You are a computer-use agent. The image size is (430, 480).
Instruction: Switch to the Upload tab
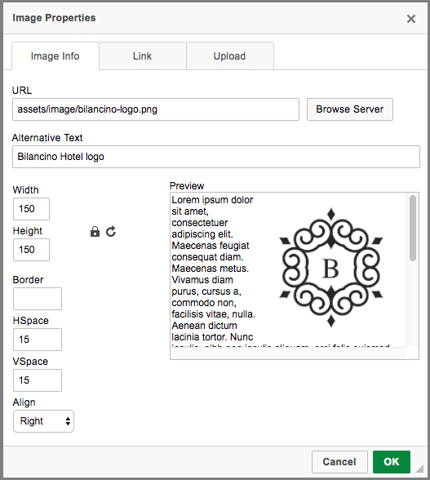(x=230, y=56)
